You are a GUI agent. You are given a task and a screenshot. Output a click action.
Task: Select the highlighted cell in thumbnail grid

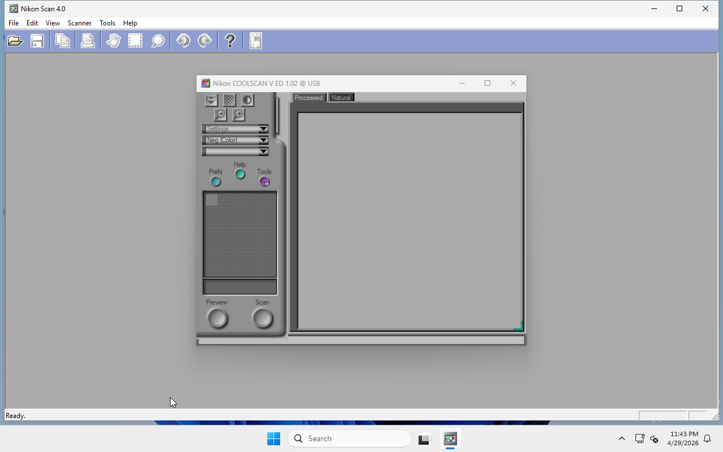click(x=212, y=200)
